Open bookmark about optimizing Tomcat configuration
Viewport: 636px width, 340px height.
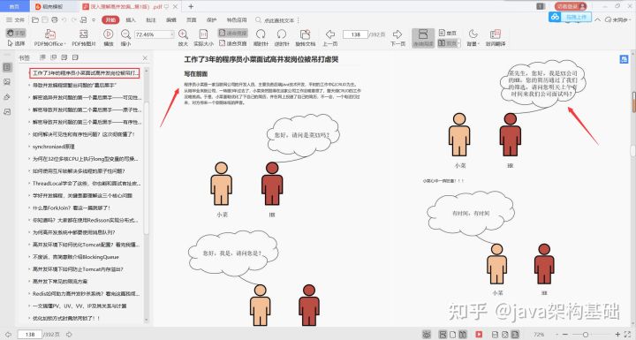pos(86,245)
